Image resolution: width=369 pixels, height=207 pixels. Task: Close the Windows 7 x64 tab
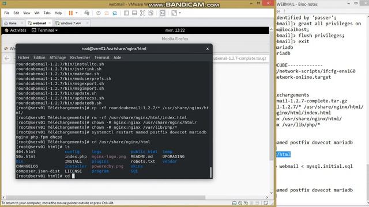tap(87, 23)
